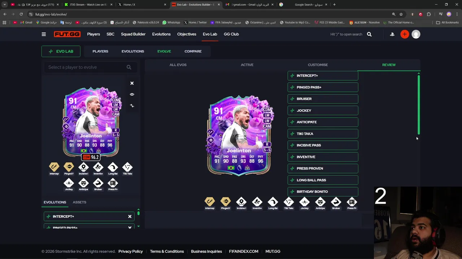
Task: Click Anticipate icon under center review card
Action: pos(320,202)
